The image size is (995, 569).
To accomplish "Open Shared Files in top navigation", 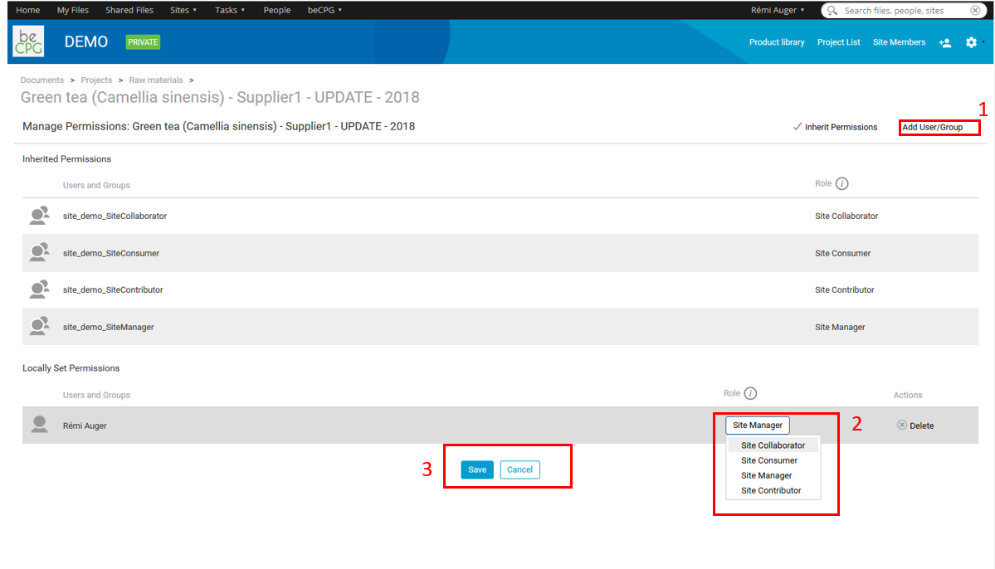I will click(129, 10).
